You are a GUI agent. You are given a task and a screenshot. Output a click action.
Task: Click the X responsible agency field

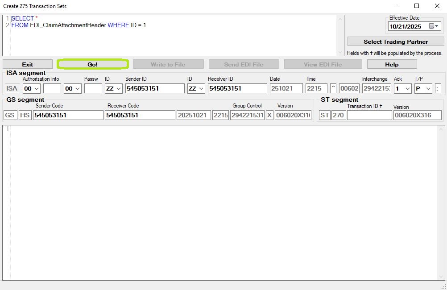269,115
